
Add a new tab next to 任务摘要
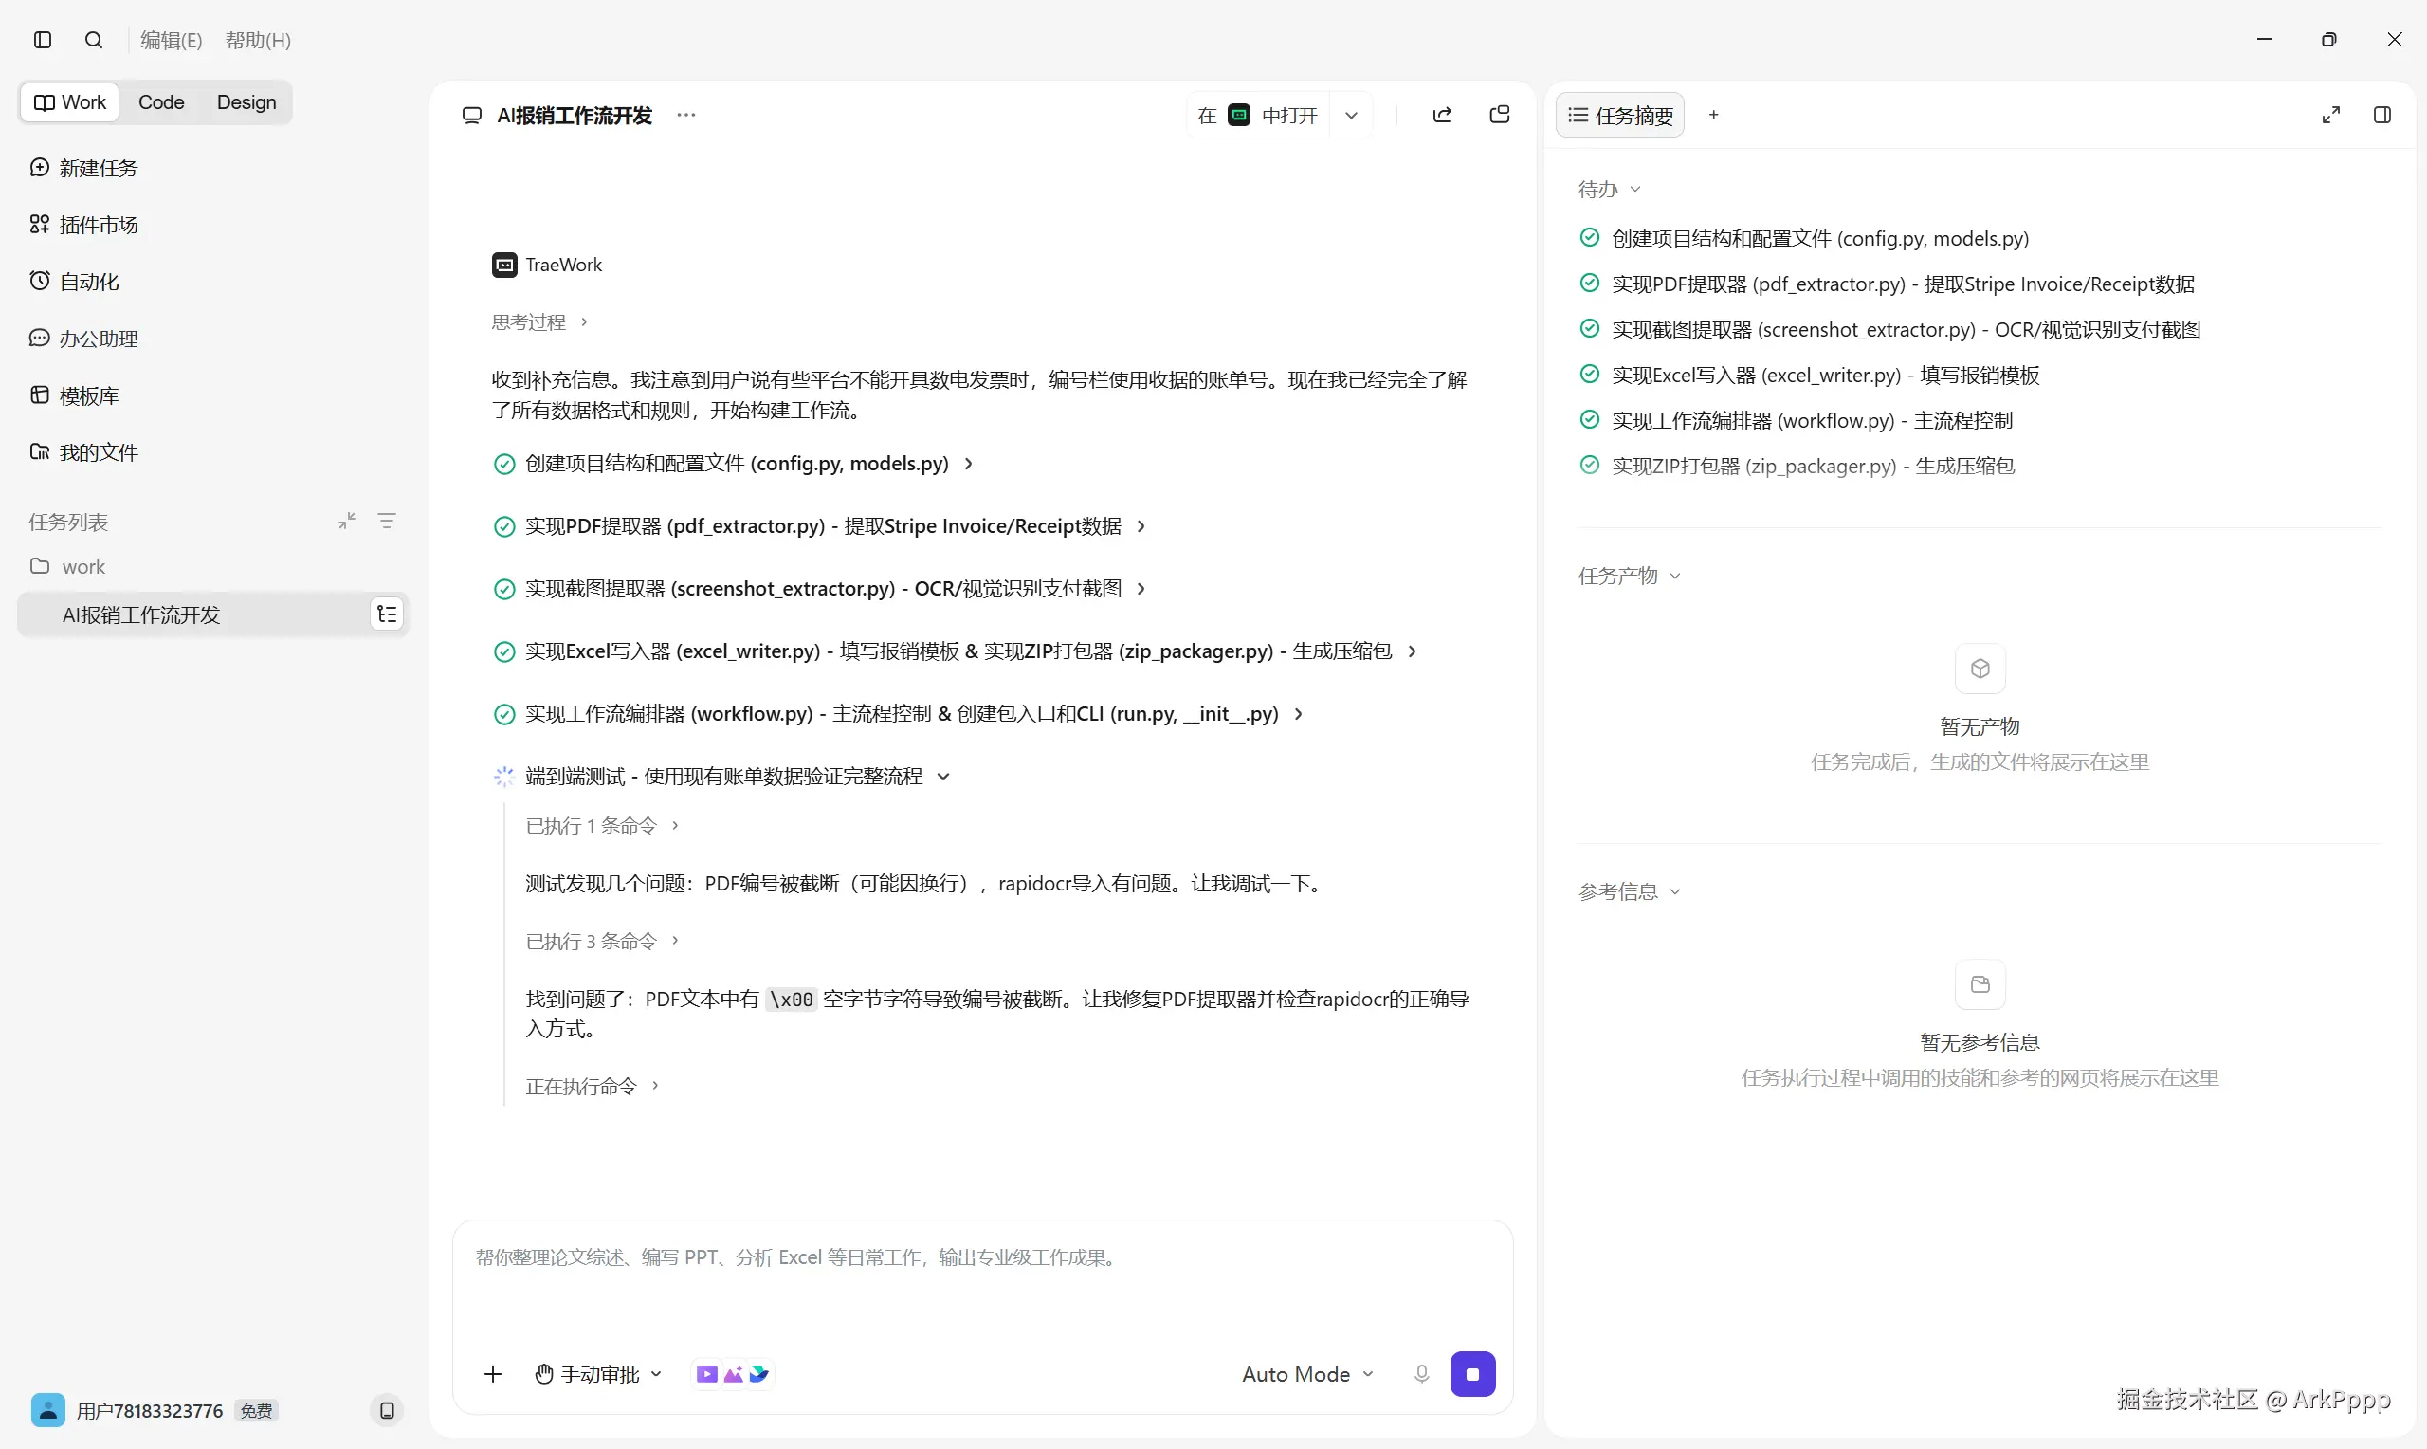coord(1714,115)
